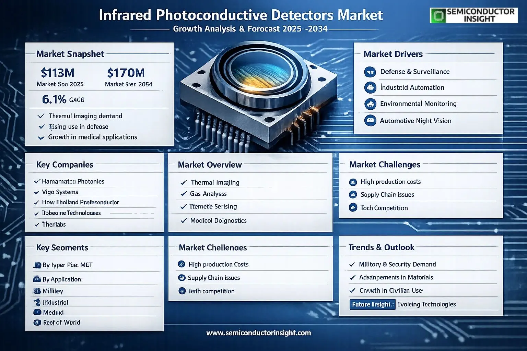The height and width of the screenshot is (351, 527).
Task: Click the 'Tlobeoine Technolooees' entry
Action: 71,213
